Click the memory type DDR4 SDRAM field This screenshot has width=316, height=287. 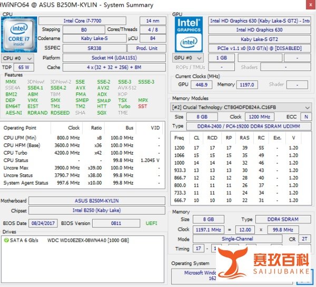(x=283, y=219)
